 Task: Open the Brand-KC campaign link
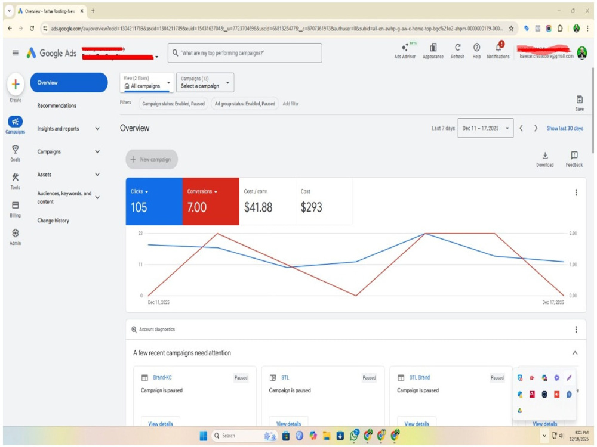tap(162, 377)
